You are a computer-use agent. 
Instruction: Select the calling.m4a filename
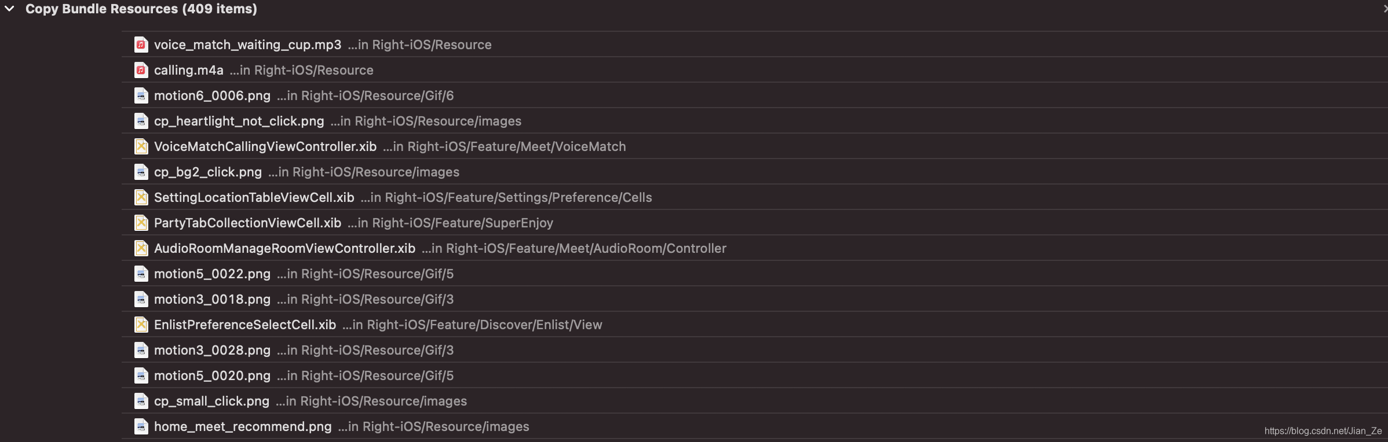(189, 71)
